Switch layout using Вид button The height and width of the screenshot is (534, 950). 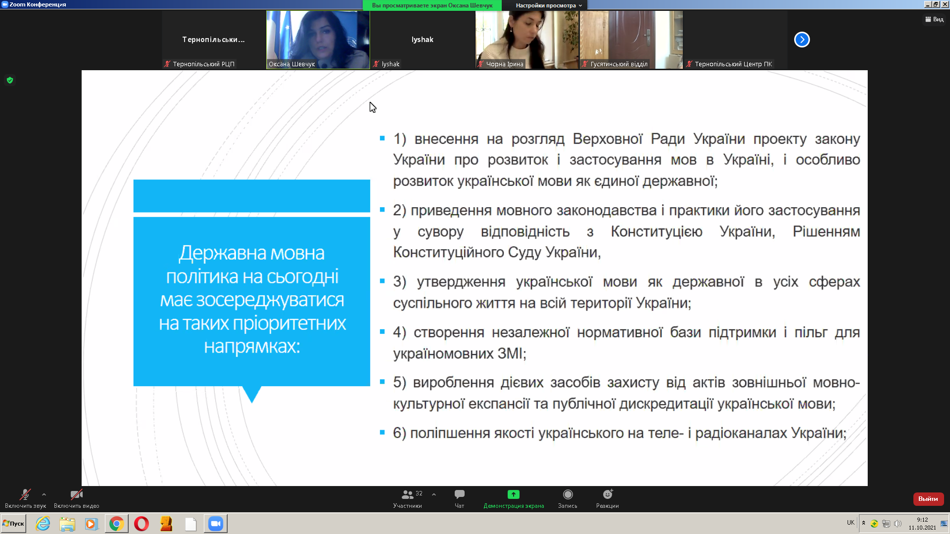pyautogui.click(x=934, y=19)
